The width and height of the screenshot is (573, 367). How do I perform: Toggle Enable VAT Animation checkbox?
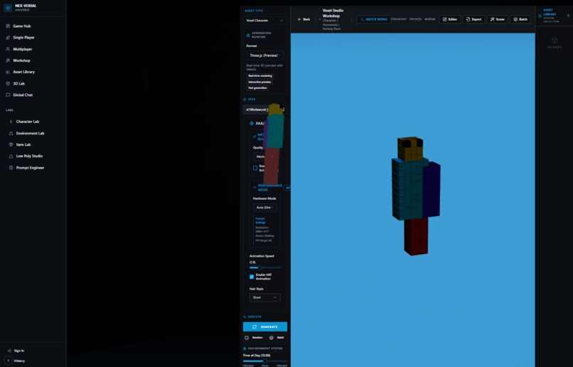(252, 277)
